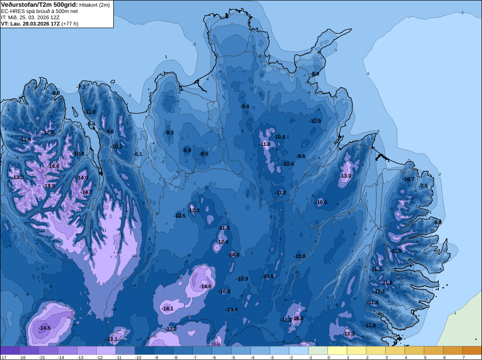This screenshot has width=482, height=360.
Task: Select the VT: Lau. 28.03.2026 17Z line
Action: pos(40,24)
